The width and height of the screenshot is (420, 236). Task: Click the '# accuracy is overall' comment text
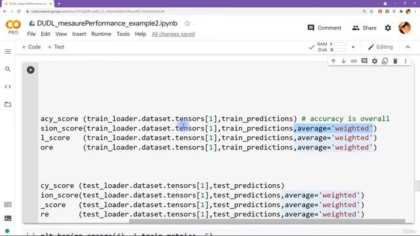coord(346,119)
